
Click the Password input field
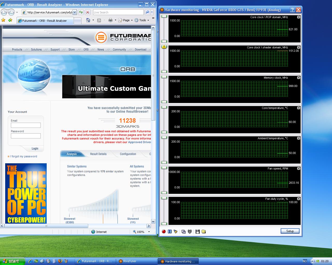[26, 136]
